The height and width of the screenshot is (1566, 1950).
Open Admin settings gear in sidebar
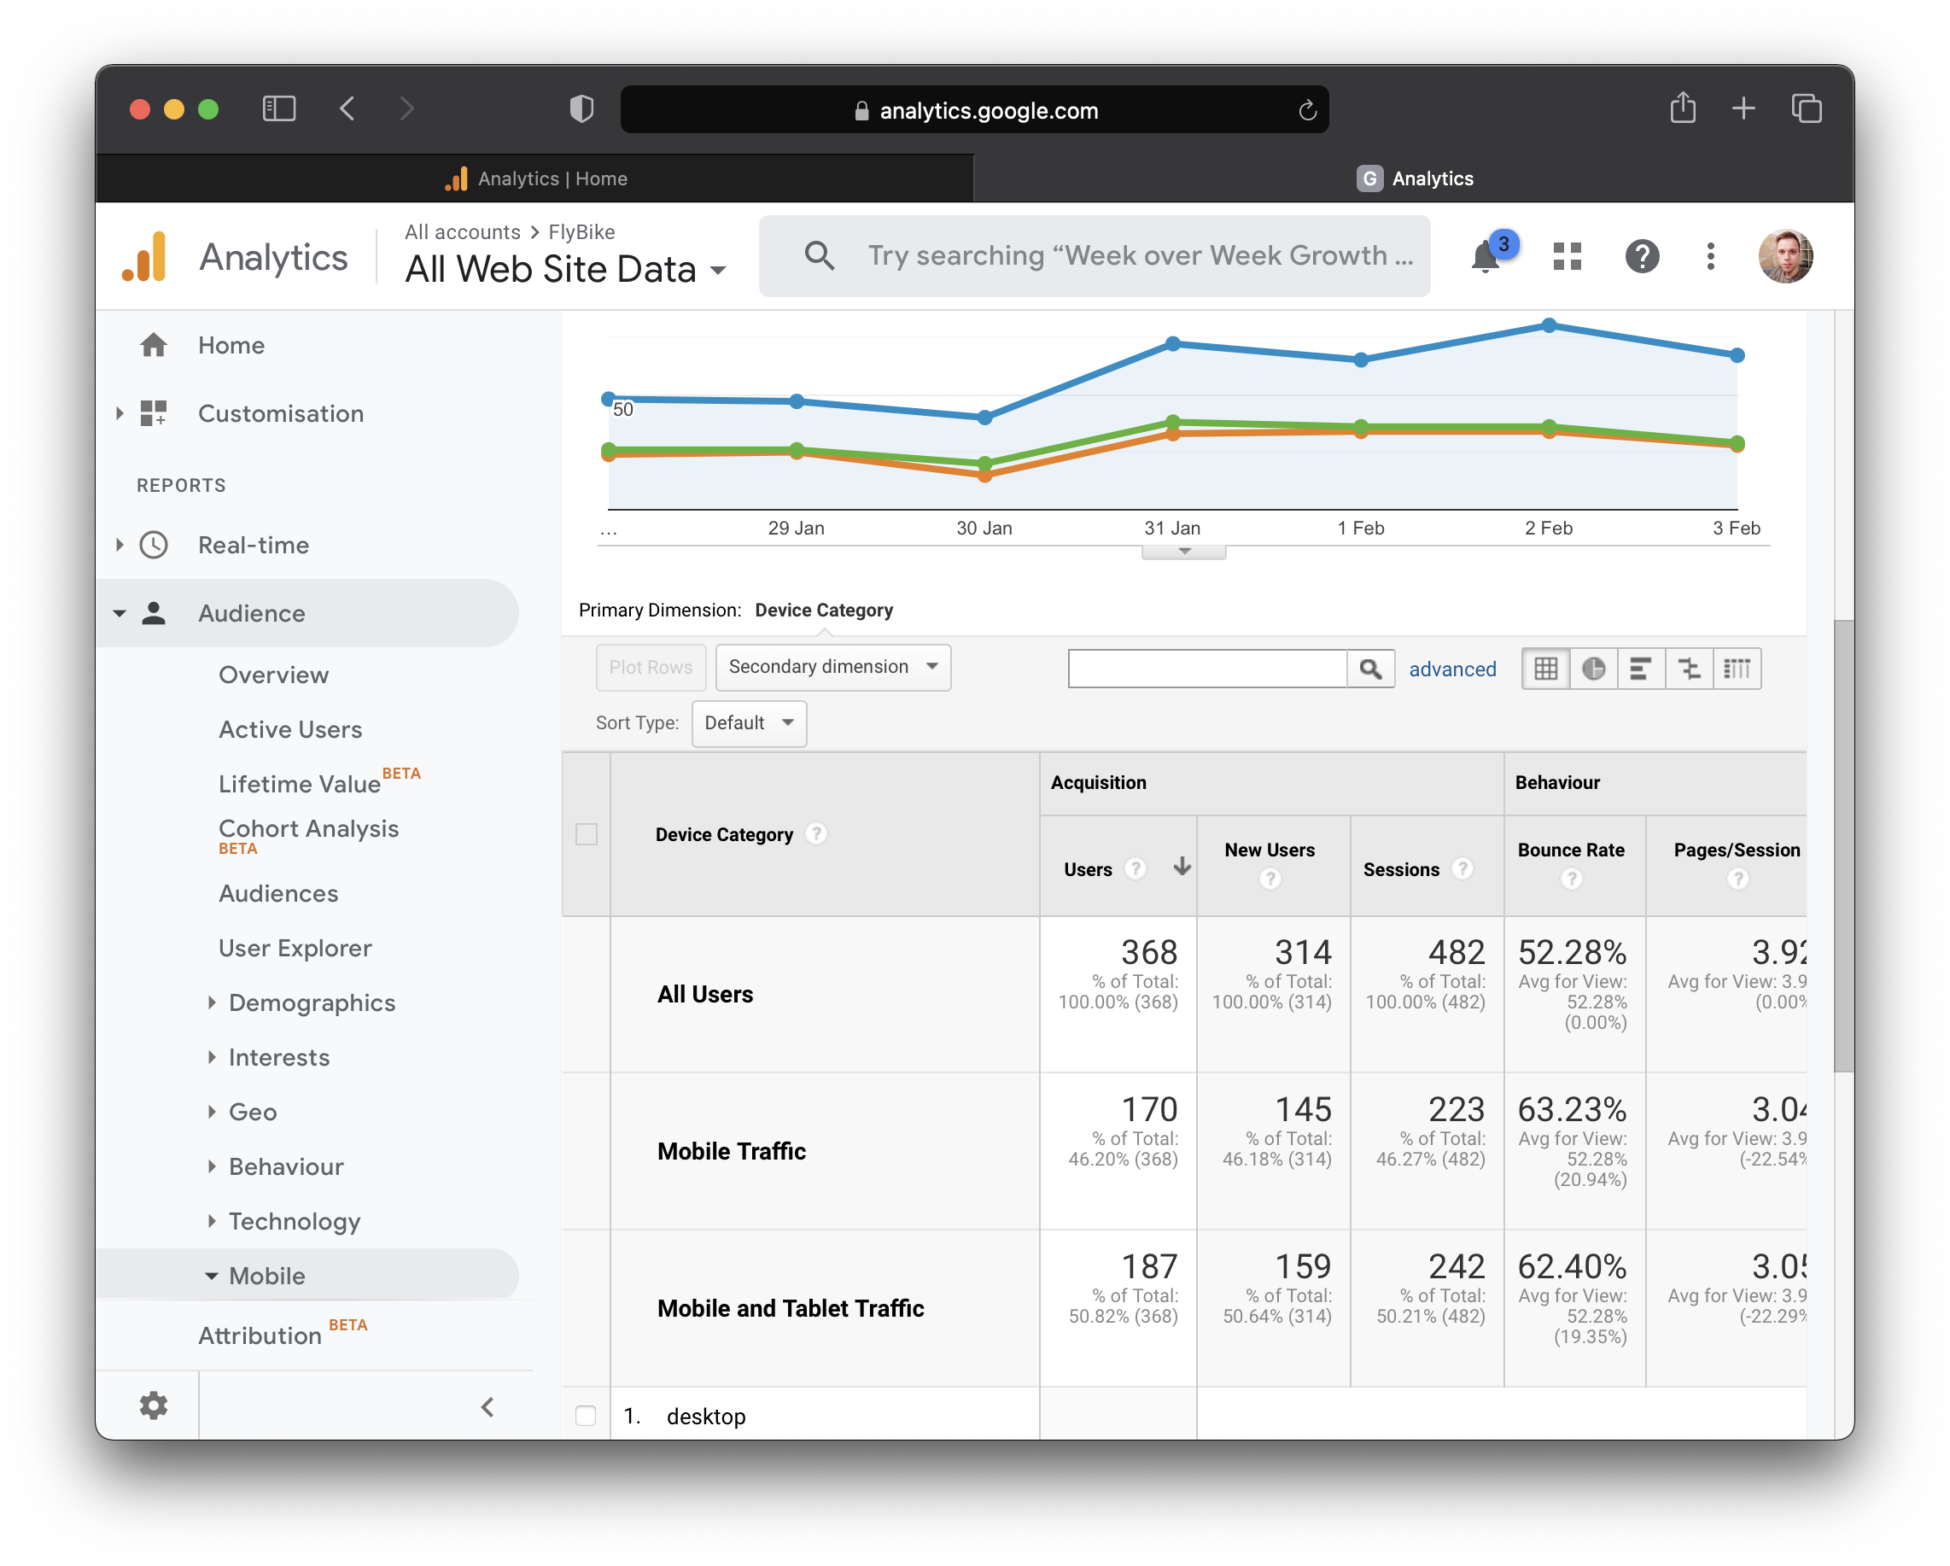153,1405
